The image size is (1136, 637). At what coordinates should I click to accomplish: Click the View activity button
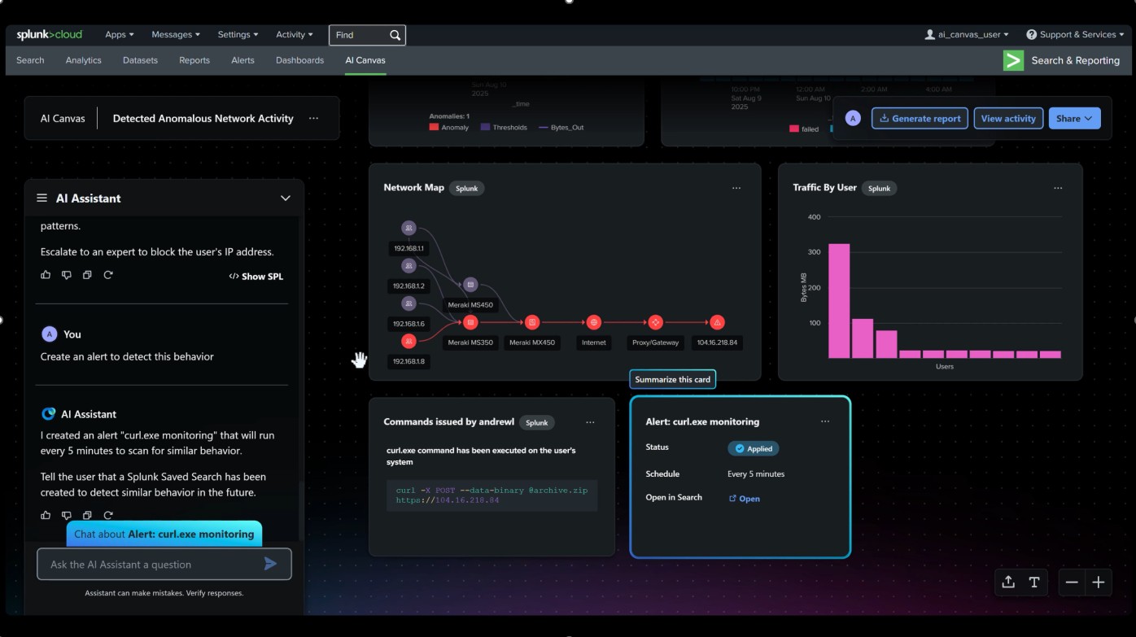pos(1008,118)
